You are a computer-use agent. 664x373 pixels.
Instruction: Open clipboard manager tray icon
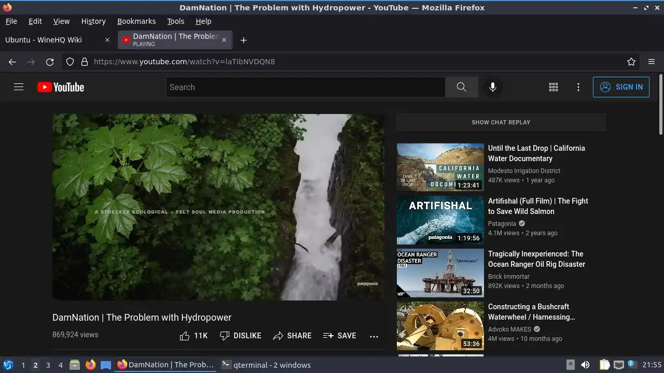coord(604,365)
